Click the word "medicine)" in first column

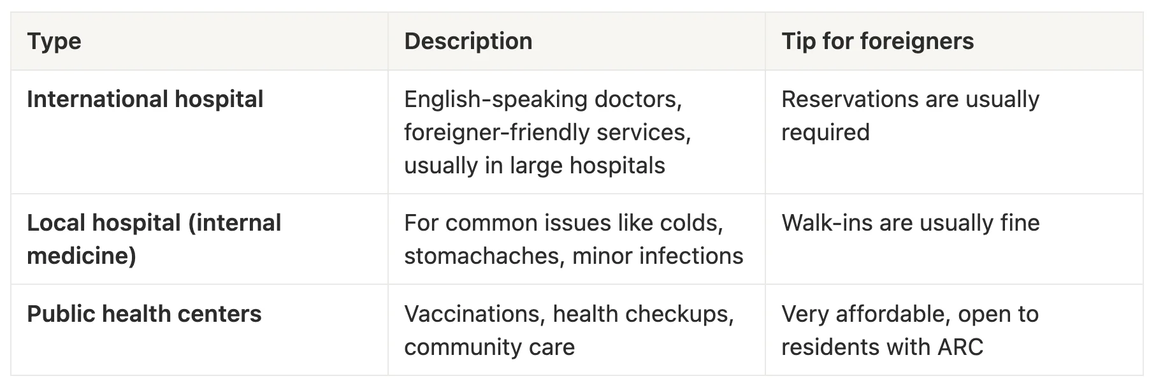[x=82, y=256]
